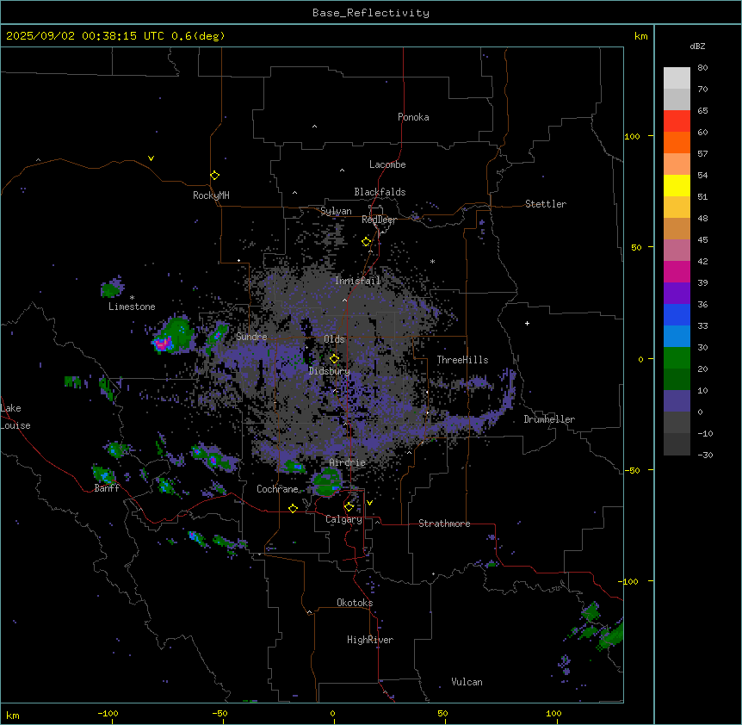742x725 pixels.
Task: Click the Ponoka city label
Action: 413,117
